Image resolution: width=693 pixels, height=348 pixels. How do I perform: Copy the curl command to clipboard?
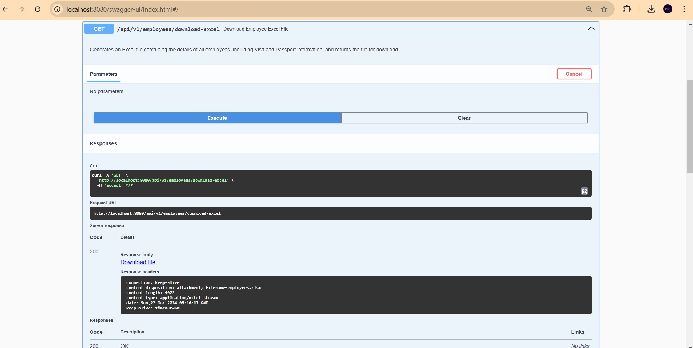pos(584,191)
